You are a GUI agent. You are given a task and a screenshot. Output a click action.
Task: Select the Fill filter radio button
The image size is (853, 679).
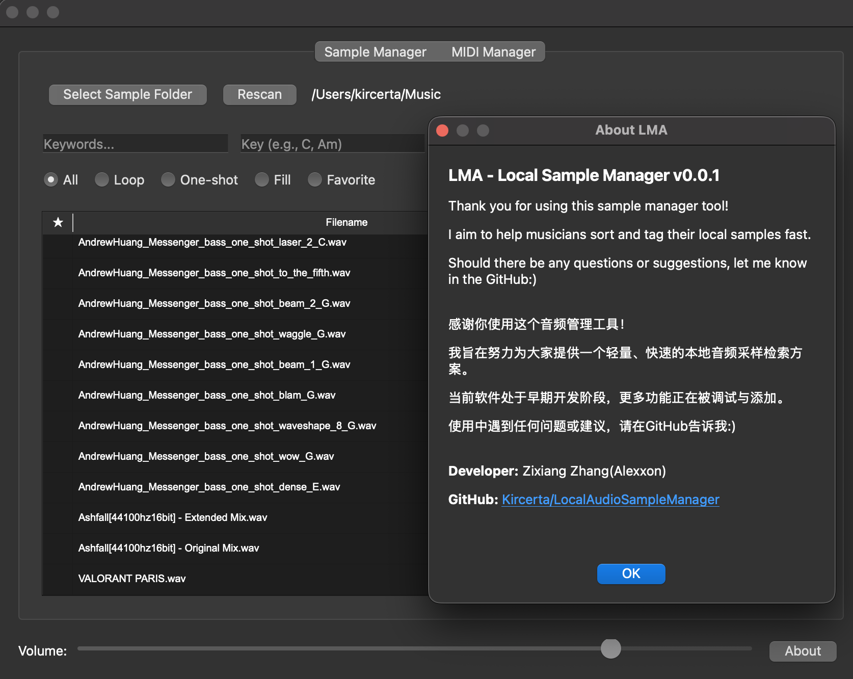click(262, 180)
